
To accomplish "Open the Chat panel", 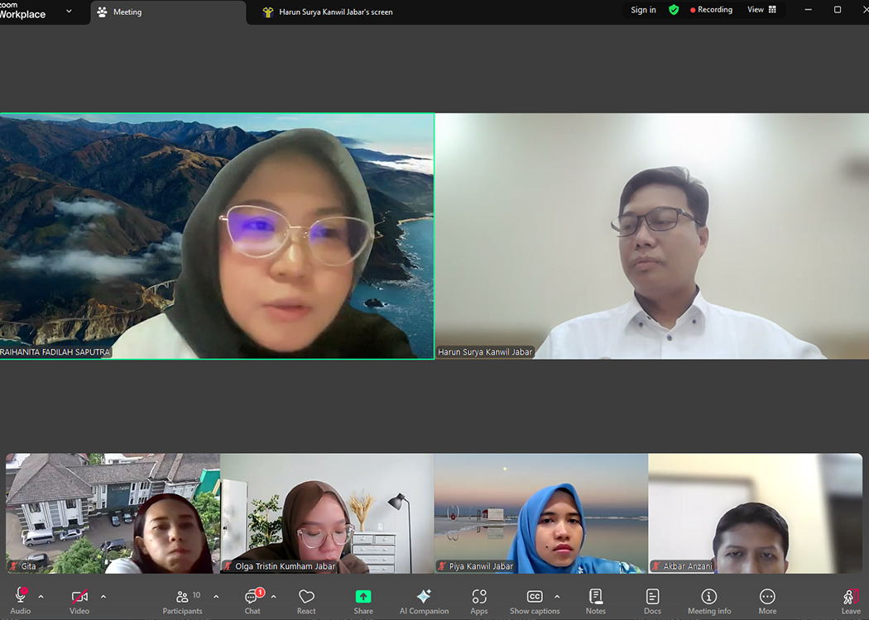I will (252, 600).
